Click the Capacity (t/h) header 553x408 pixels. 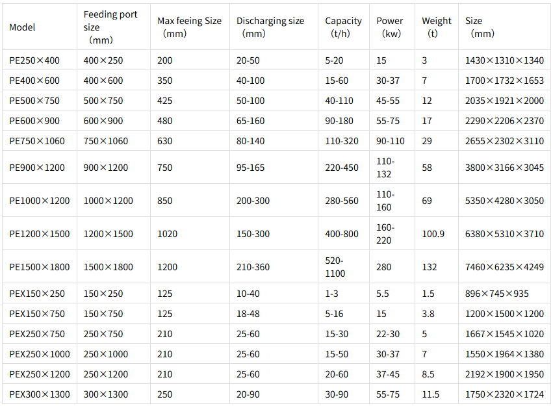coord(343,27)
